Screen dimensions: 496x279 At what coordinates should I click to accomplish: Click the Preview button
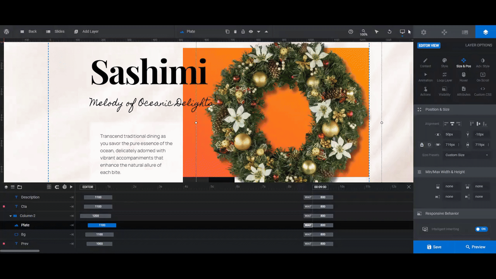475,247
